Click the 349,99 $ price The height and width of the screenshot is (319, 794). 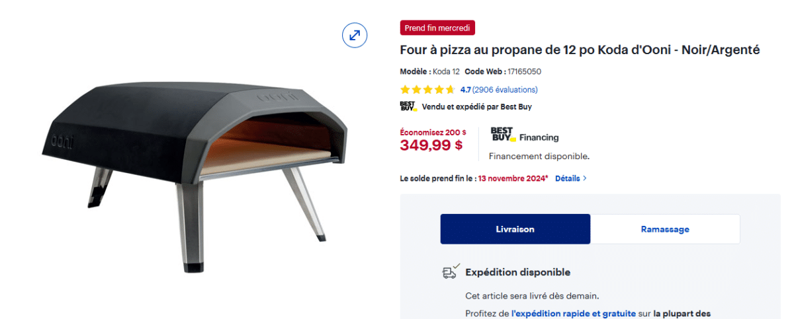[431, 145]
